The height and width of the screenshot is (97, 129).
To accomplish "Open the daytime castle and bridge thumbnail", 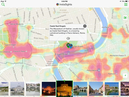I will (80, 89).
